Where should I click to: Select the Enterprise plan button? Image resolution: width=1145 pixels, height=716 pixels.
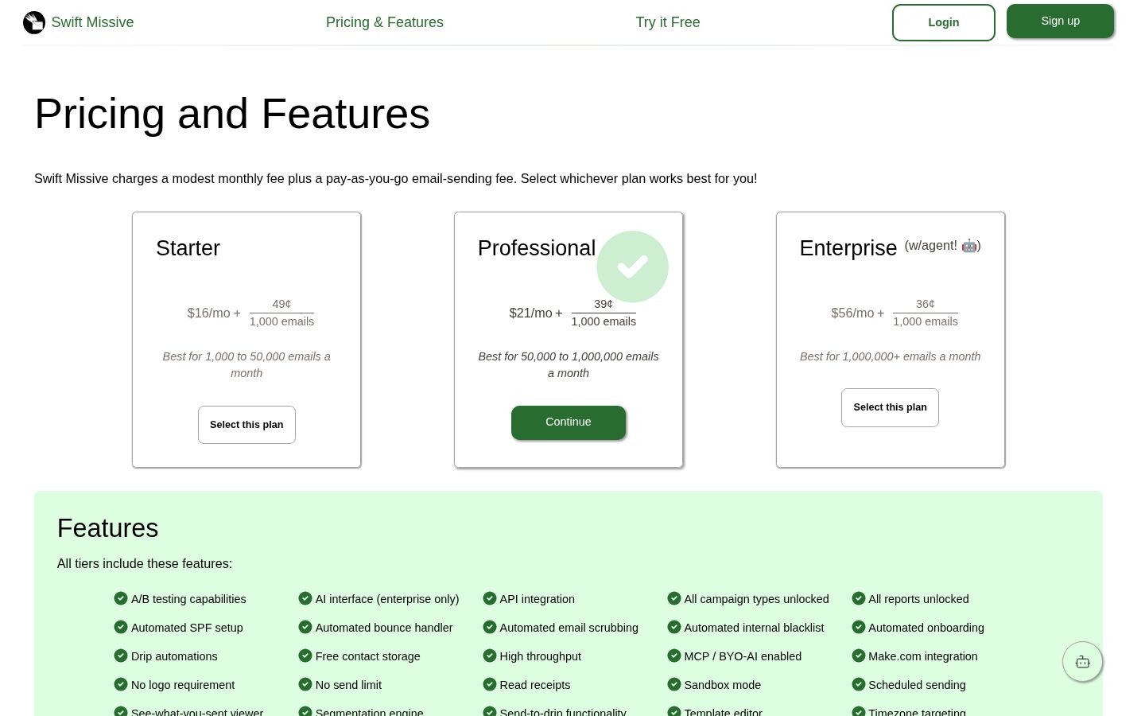click(x=890, y=407)
